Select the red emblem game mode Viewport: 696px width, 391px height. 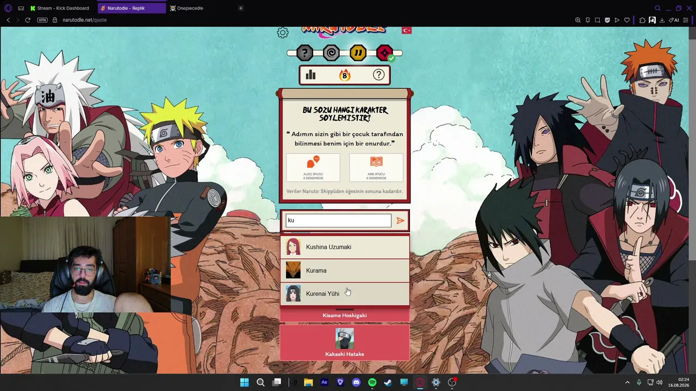pyautogui.click(x=384, y=53)
